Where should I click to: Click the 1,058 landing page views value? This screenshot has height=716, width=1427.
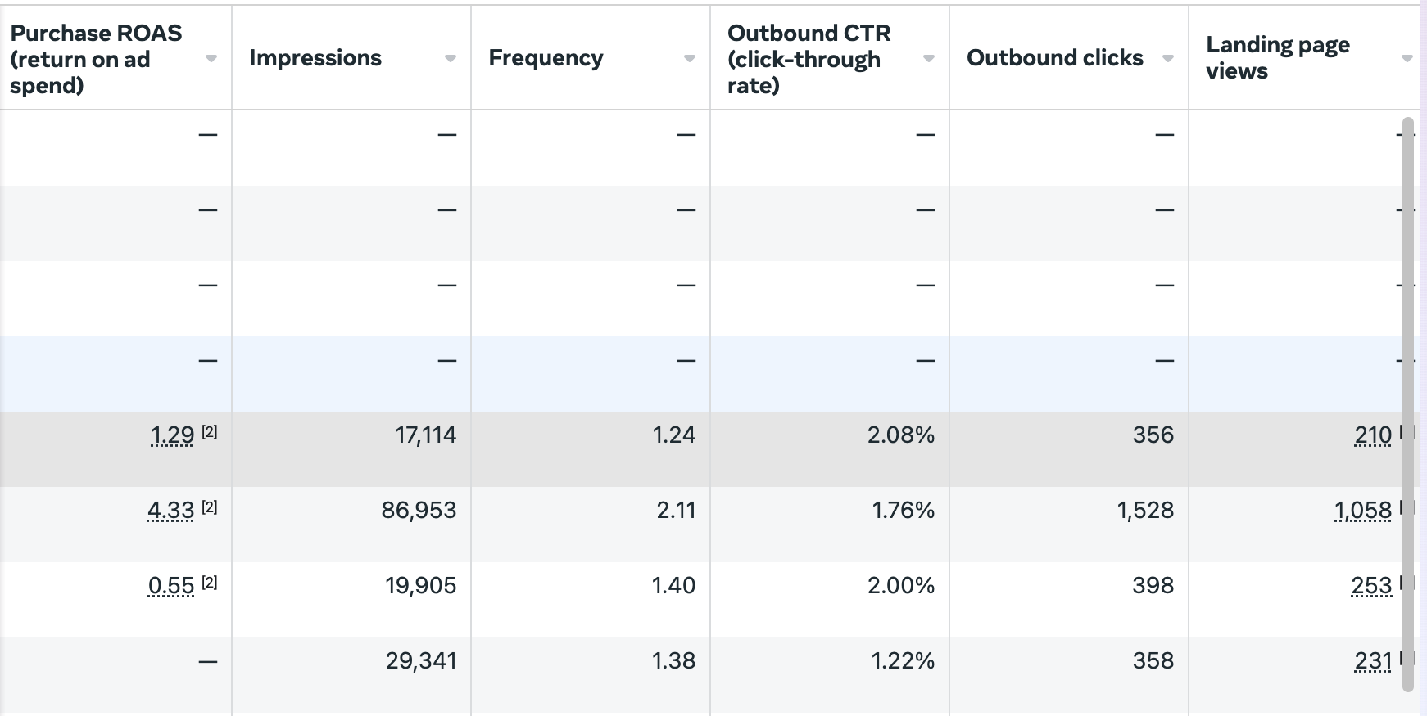[1363, 511]
